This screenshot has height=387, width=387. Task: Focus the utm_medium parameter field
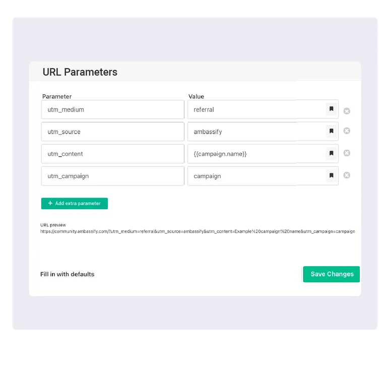(x=113, y=109)
